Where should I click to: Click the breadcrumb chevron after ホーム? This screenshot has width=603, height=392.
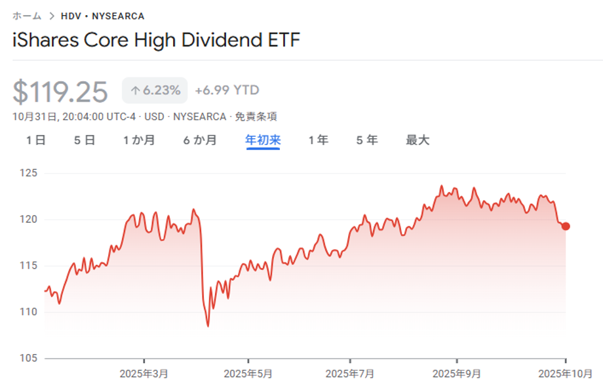(51, 16)
